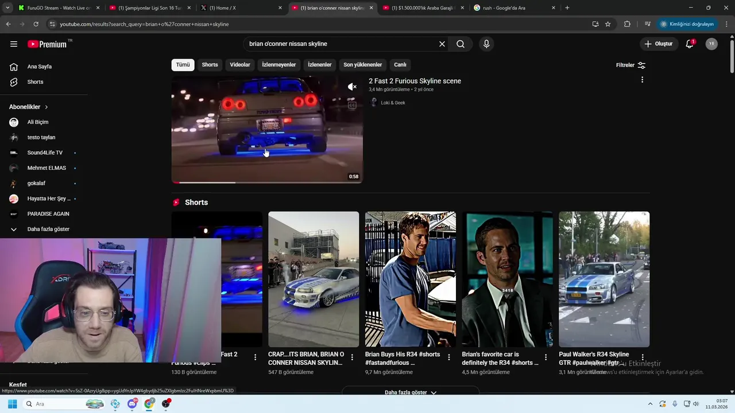Go back in browser history
The width and height of the screenshot is (735, 413).
pos(8,24)
